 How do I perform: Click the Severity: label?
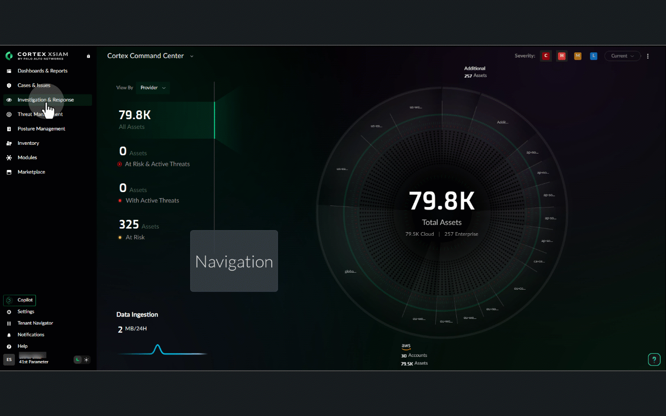pos(525,56)
